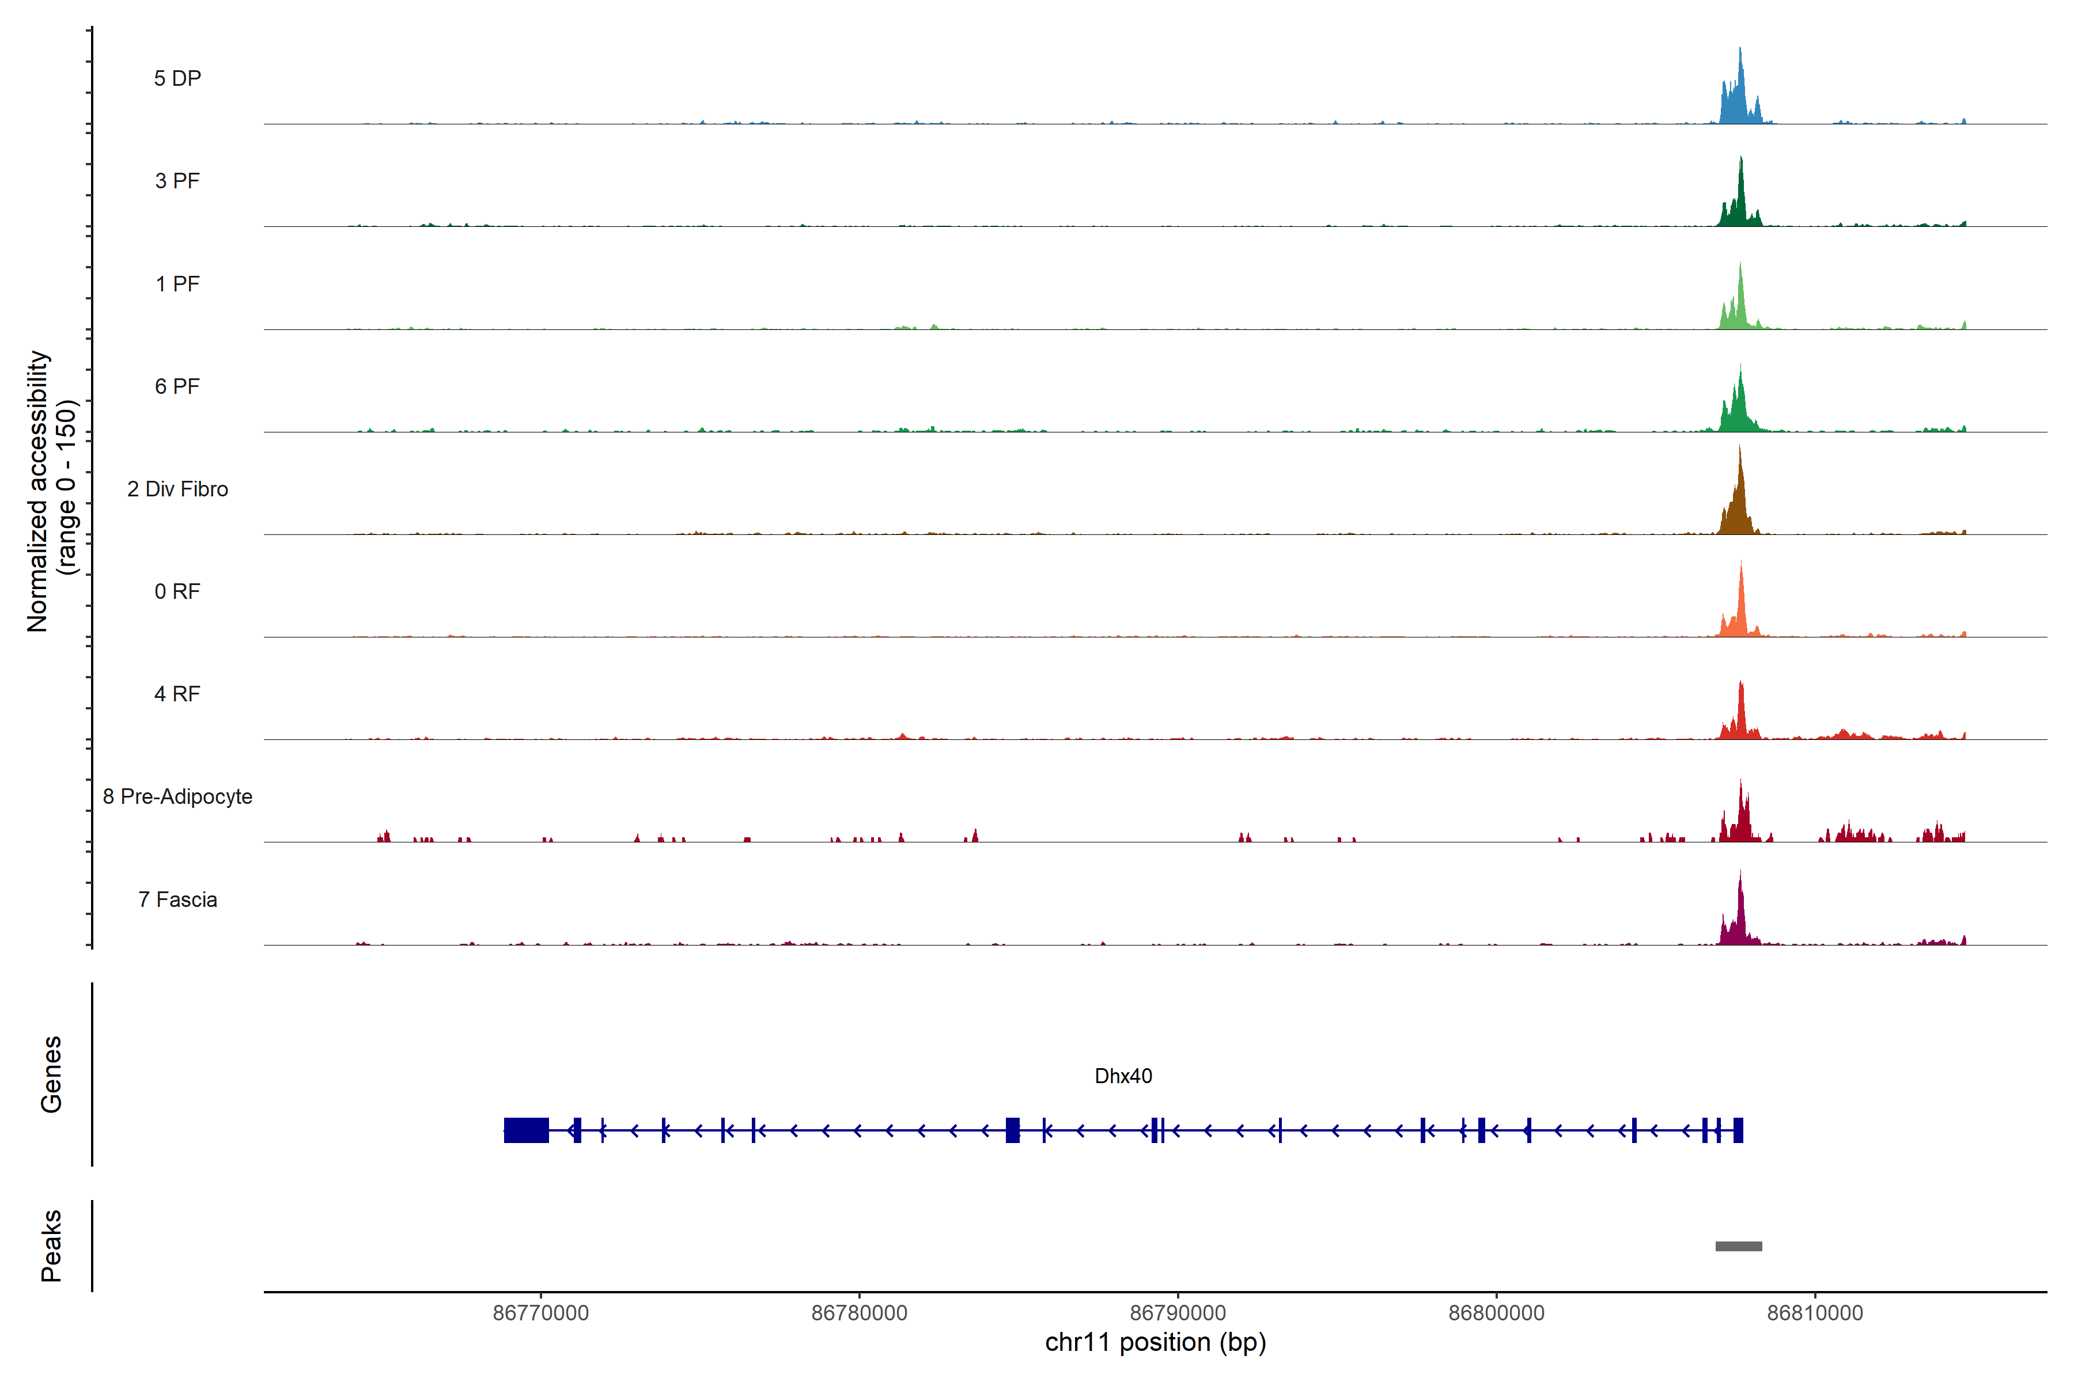Screen dimensions: 2074x1382
Task: Click the 4 RF track label
Action: coord(177,694)
